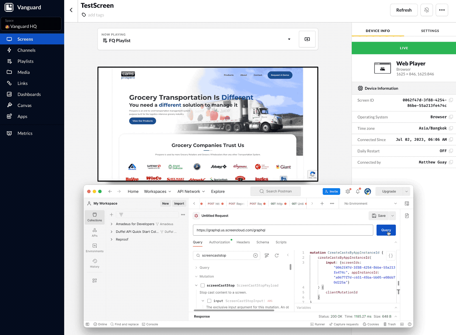Screen dimensions: 456x335
Task: Open the No Environment dropdown
Action: click(371, 204)
